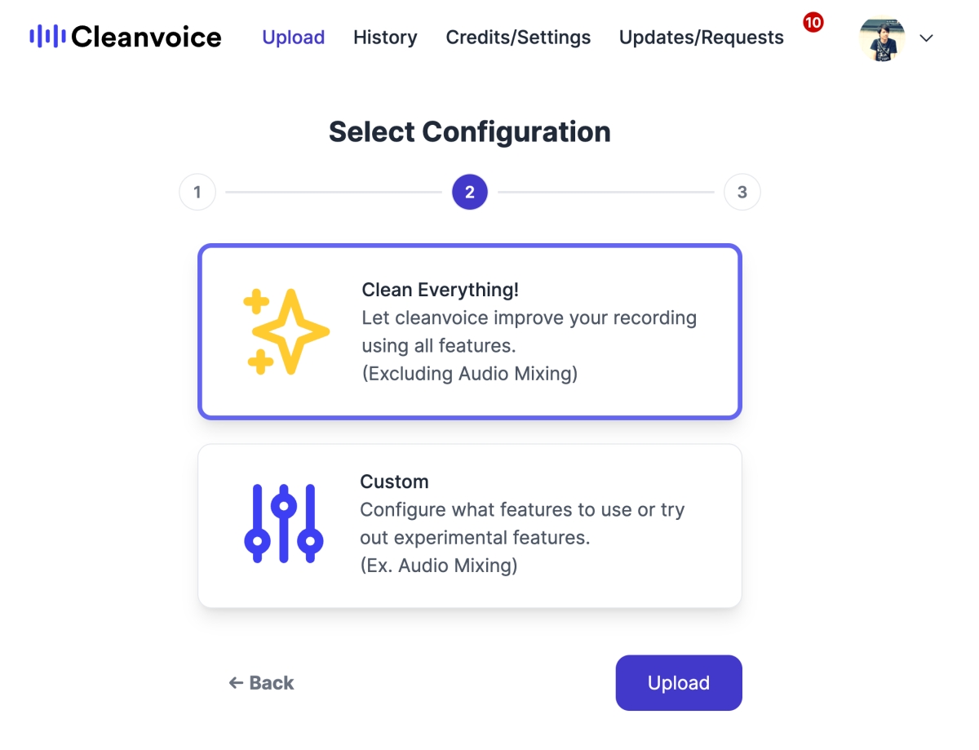This screenshot has width=979, height=750.
Task: Select the Clean Everything! configuration card
Action: pyautogui.click(x=469, y=332)
